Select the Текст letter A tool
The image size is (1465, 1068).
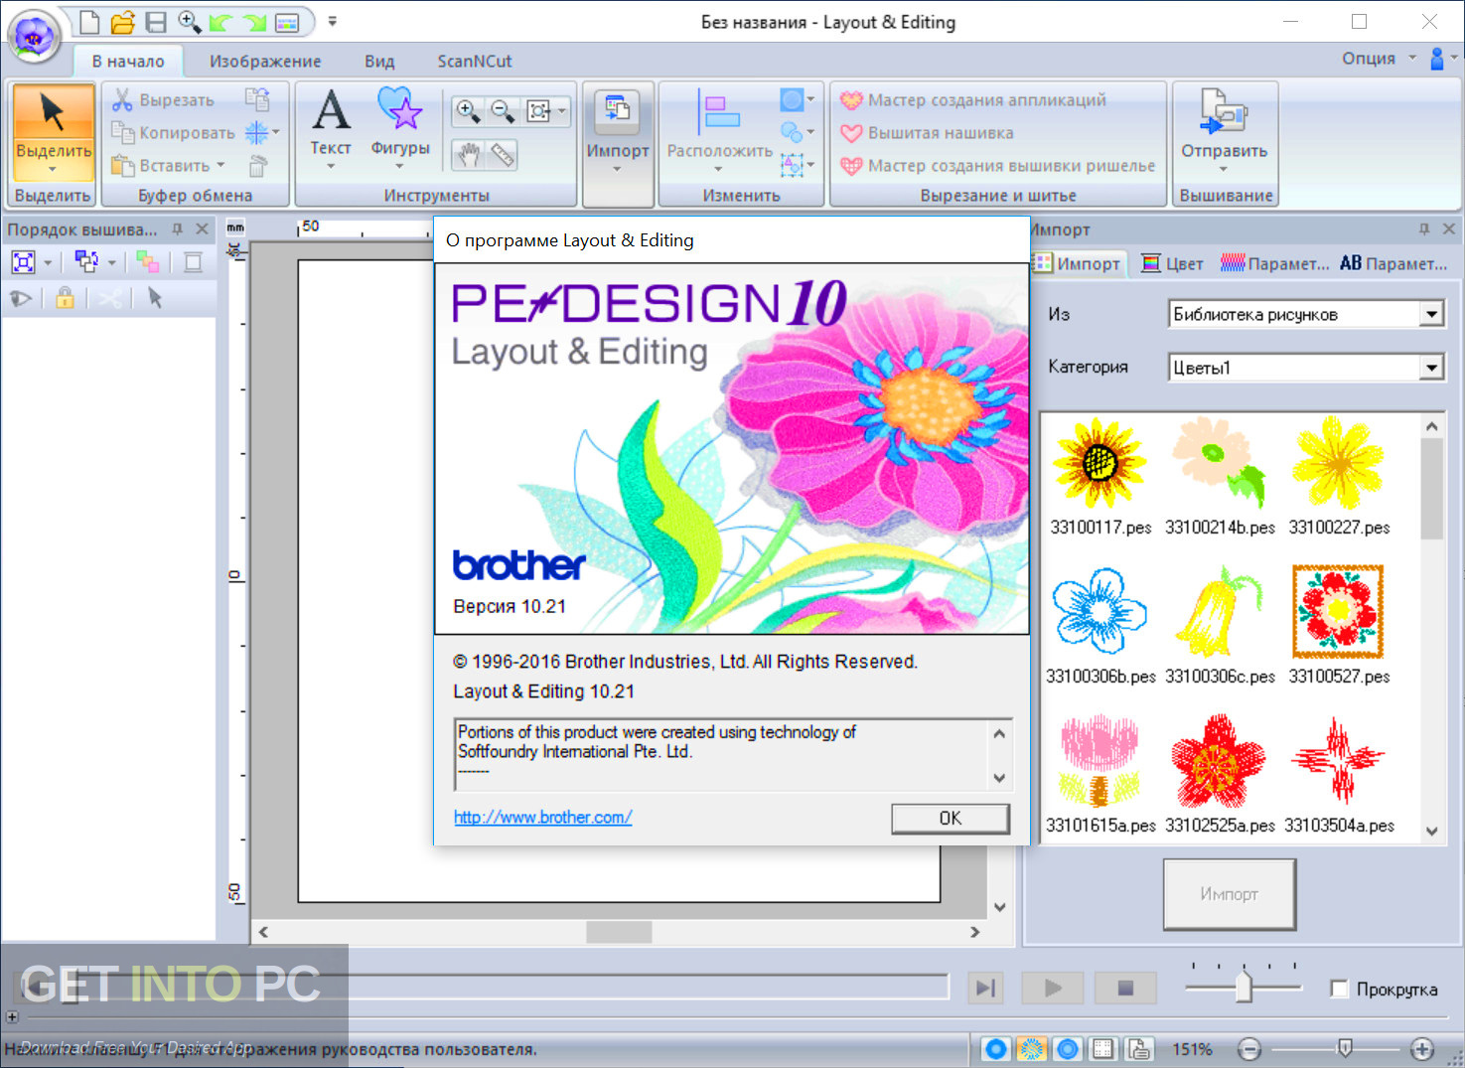pos(331,126)
